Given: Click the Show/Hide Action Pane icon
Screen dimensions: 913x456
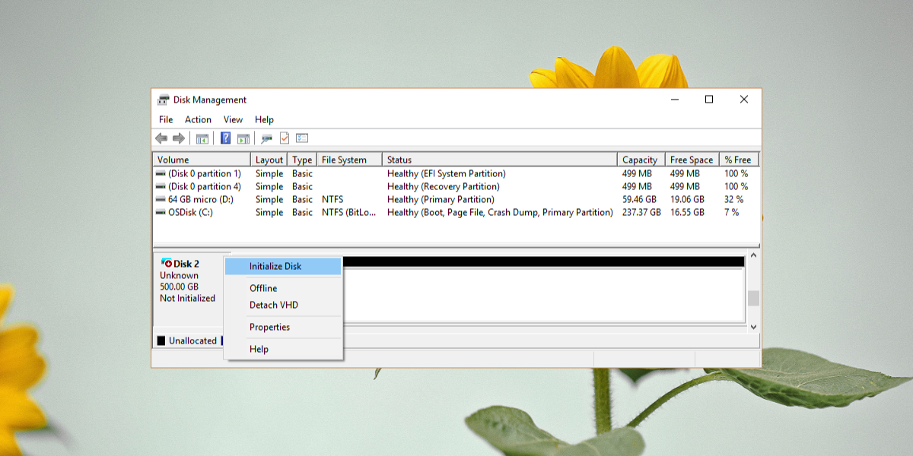Looking at the screenshot, I should tap(243, 138).
